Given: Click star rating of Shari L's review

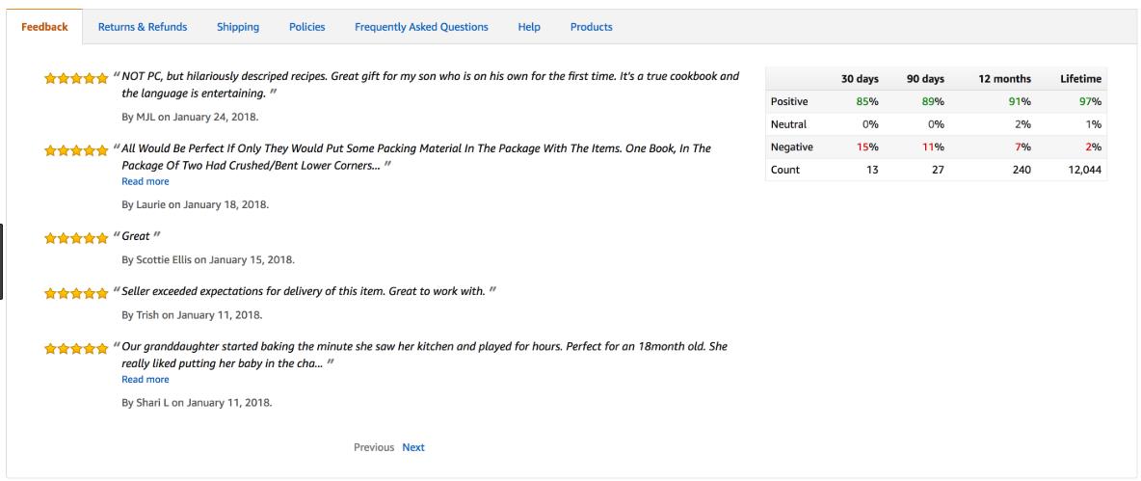Looking at the screenshot, I should [x=76, y=348].
